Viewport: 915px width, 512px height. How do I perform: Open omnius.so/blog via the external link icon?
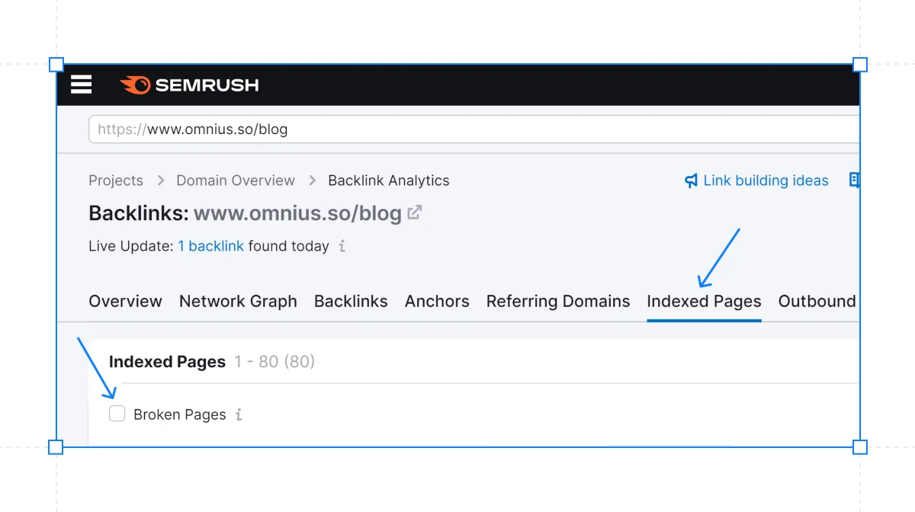point(414,213)
